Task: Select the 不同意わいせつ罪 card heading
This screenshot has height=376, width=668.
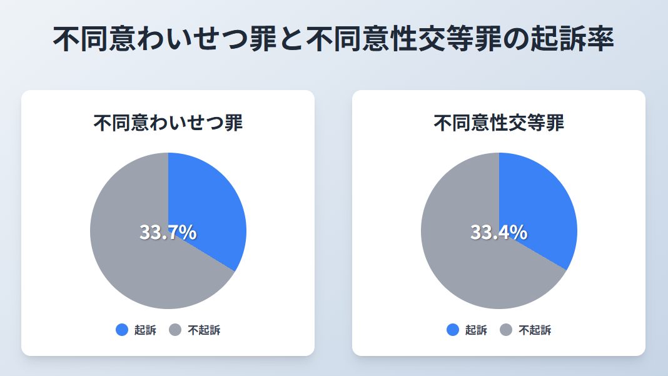Action: [168, 123]
